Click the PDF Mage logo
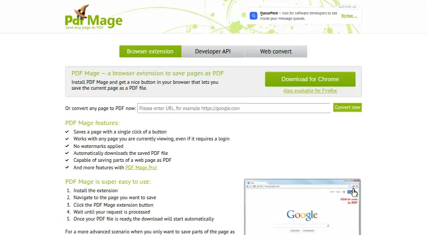The width and height of the screenshot is (427, 235). 94,17
